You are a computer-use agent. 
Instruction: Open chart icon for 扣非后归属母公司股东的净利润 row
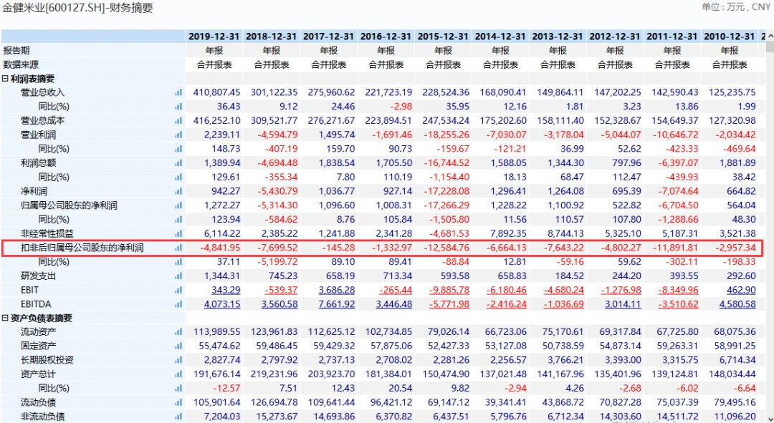coord(178,248)
